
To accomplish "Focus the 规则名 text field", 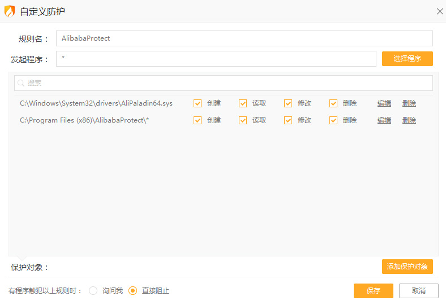I will click(x=244, y=38).
